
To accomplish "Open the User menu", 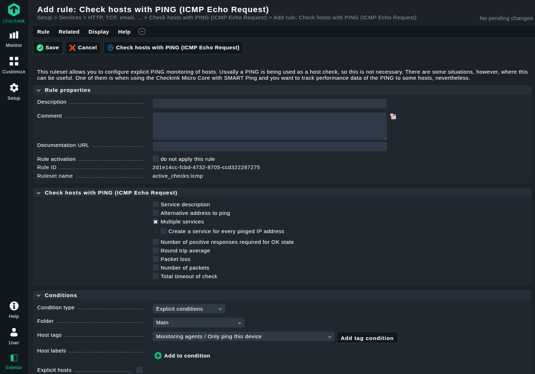I will click(14, 336).
